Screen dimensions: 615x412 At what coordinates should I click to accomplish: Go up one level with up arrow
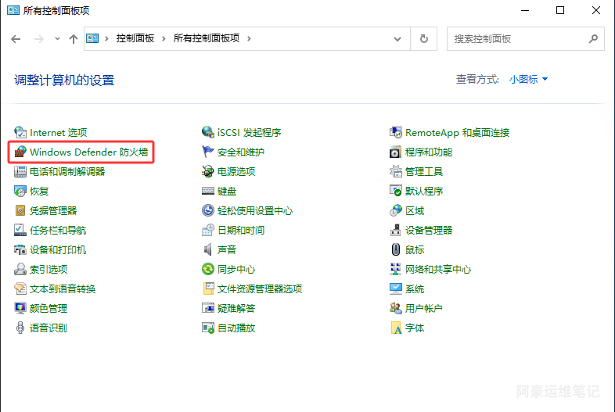(x=74, y=38)
